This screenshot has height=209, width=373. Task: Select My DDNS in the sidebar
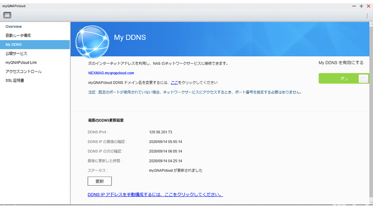pyautogui.click(x=35, y=44)
